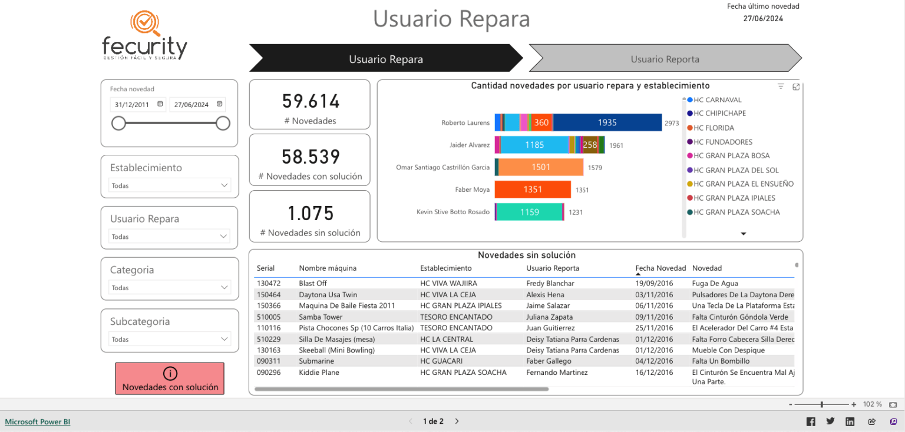The height and width of the screenshot is (432, 905).
Task: Click the Novedades con solución button
Action: pos(170,378)
